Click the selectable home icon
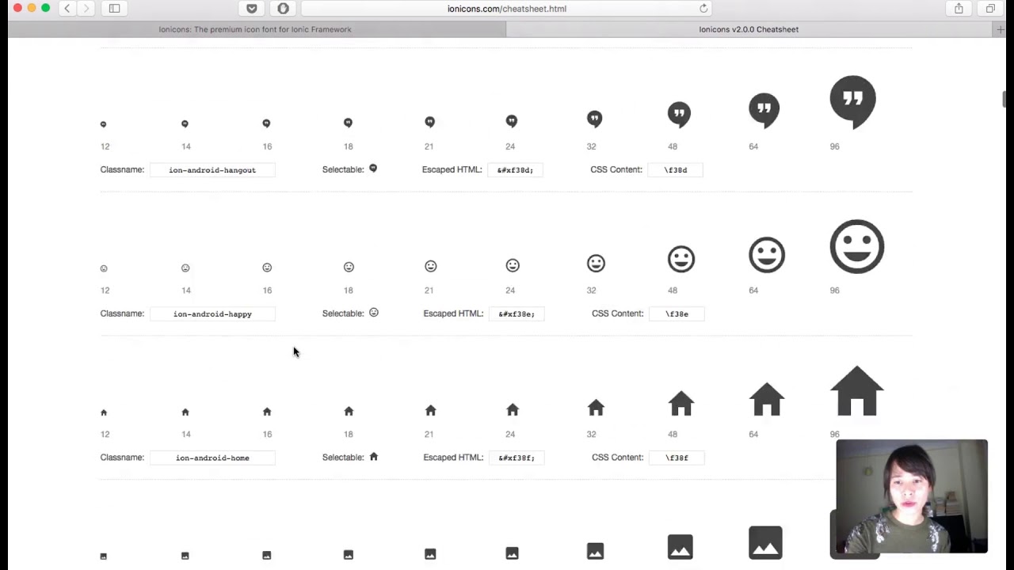1014x570 pixels. pos(373,457)
